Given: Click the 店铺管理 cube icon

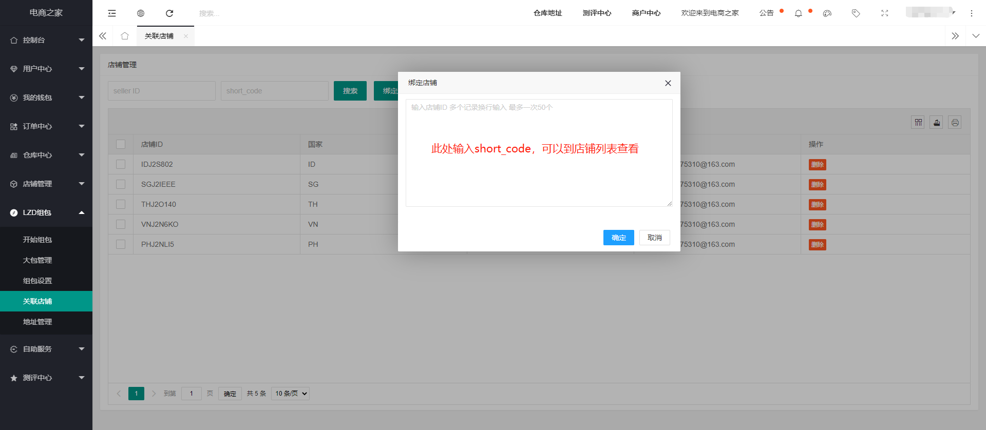Looking at the screenshot, I should tap(14, 184).
